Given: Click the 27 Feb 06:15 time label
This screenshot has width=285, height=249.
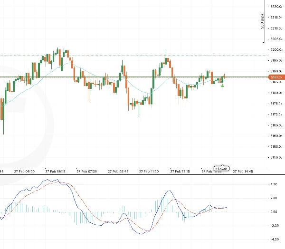Looking at the screenshot, I should 56,172.
